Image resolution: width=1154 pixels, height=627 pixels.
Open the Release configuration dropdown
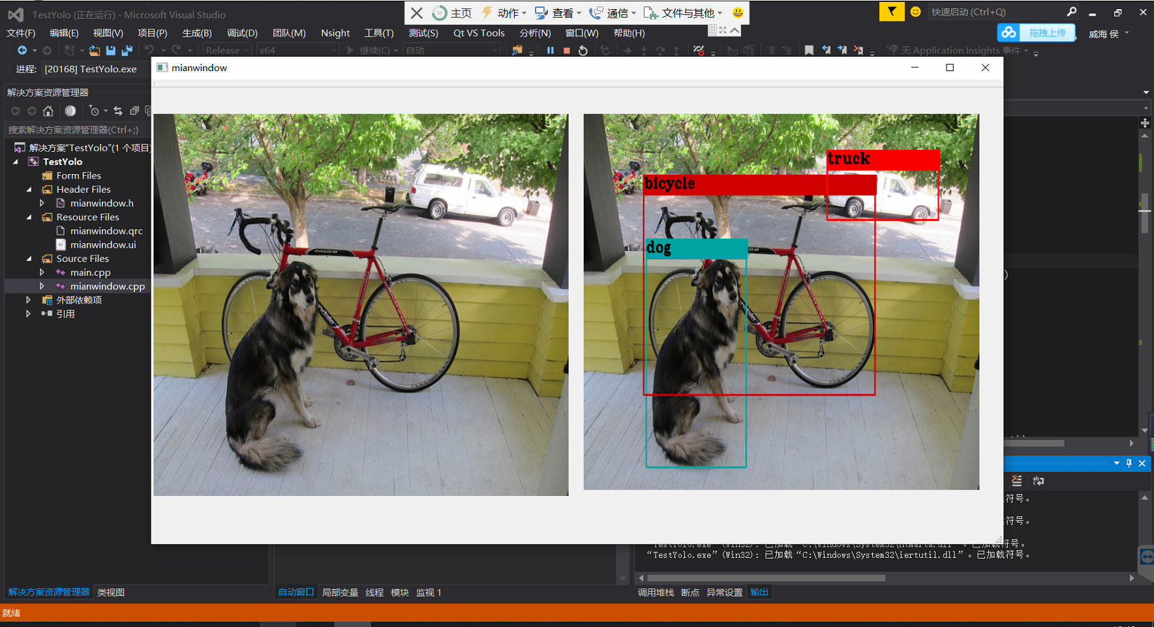tap(225, 50)
